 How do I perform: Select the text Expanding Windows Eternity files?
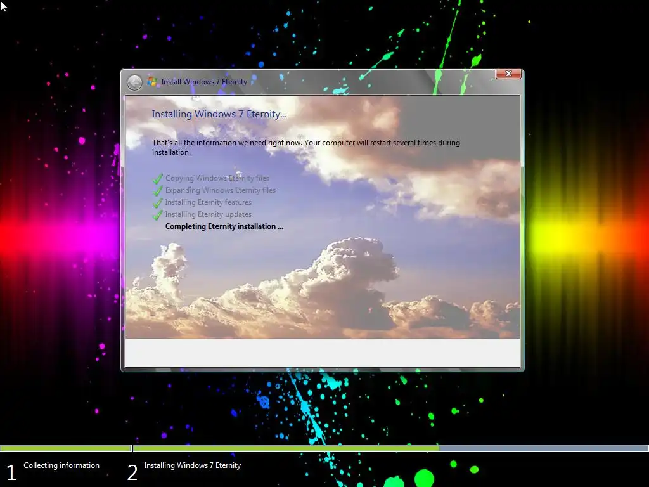(x=220, y=190)
